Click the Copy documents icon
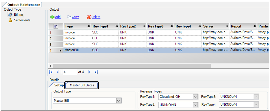 (69, 17)
